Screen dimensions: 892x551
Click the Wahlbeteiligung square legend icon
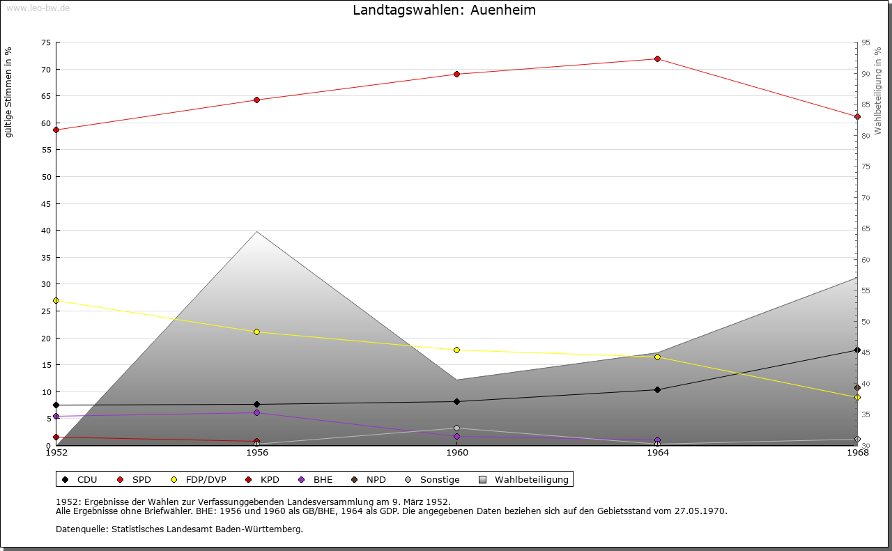click(x=483, y=479)
